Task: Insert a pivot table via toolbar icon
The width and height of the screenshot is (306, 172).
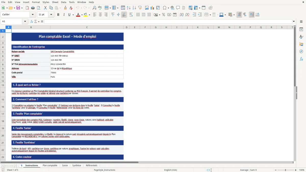Action: [158, 8]
